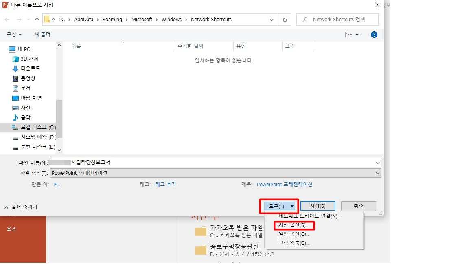The height and width of the screenshot is (264, 469).
Task: Go up one folder level
Action: click(37, 20)
